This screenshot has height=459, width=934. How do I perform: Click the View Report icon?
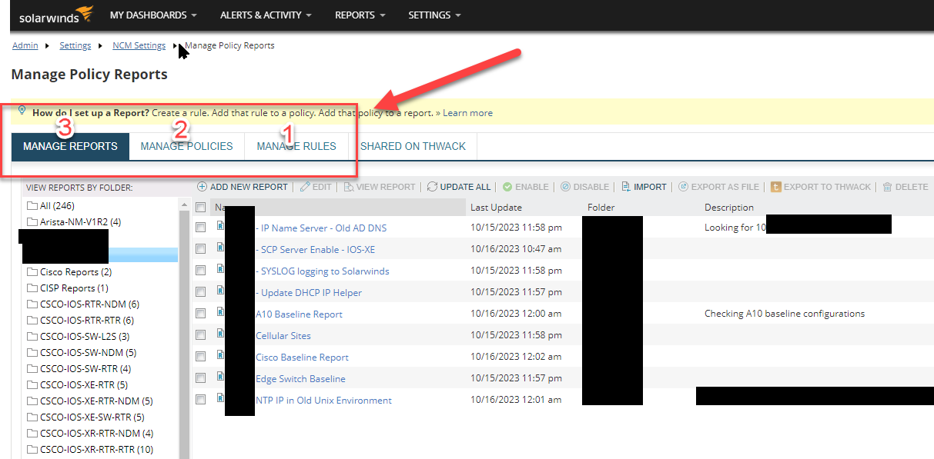(349, 187)
